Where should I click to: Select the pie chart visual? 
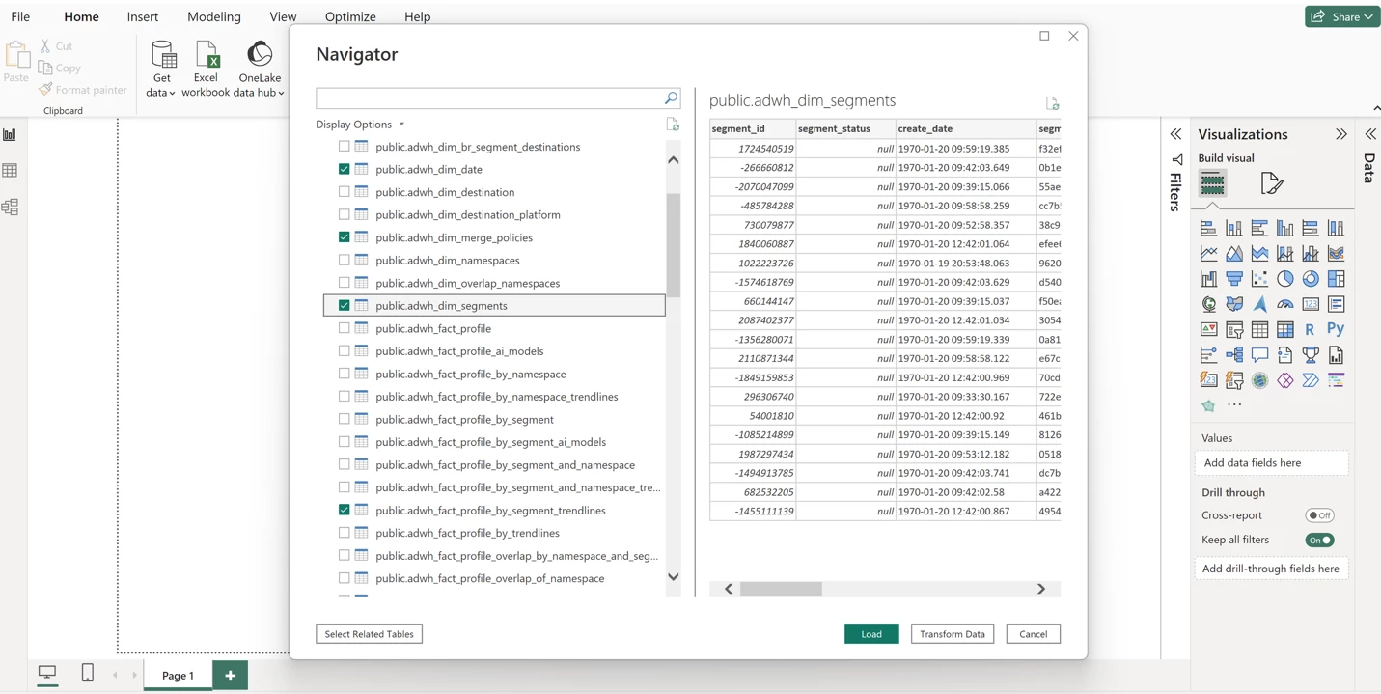[x=1285, y=279]
